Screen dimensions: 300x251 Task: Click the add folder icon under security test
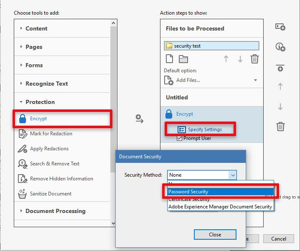pos(183,59)
